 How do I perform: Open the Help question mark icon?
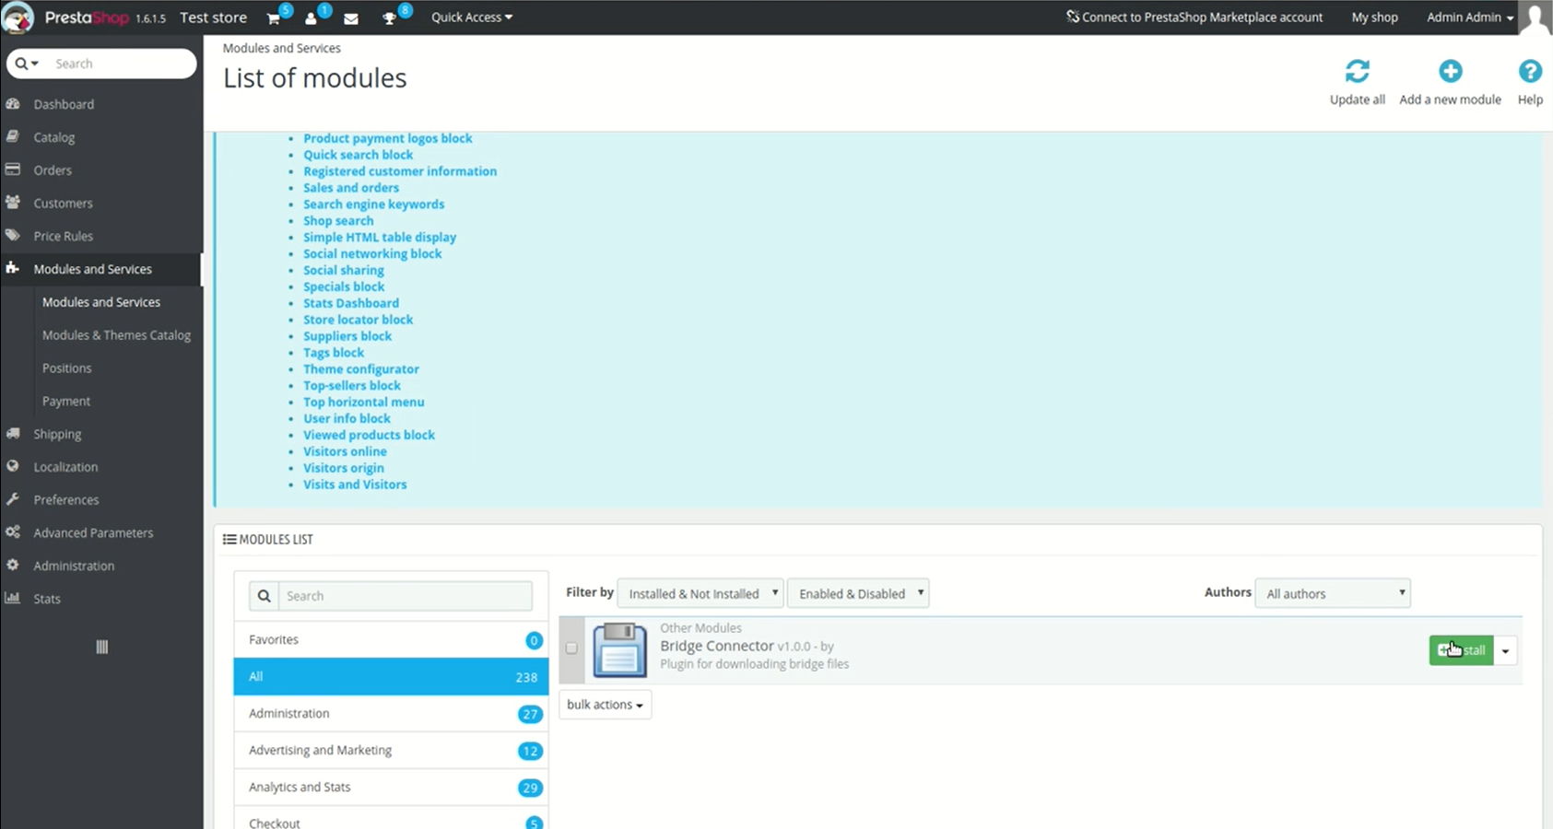1530,72
